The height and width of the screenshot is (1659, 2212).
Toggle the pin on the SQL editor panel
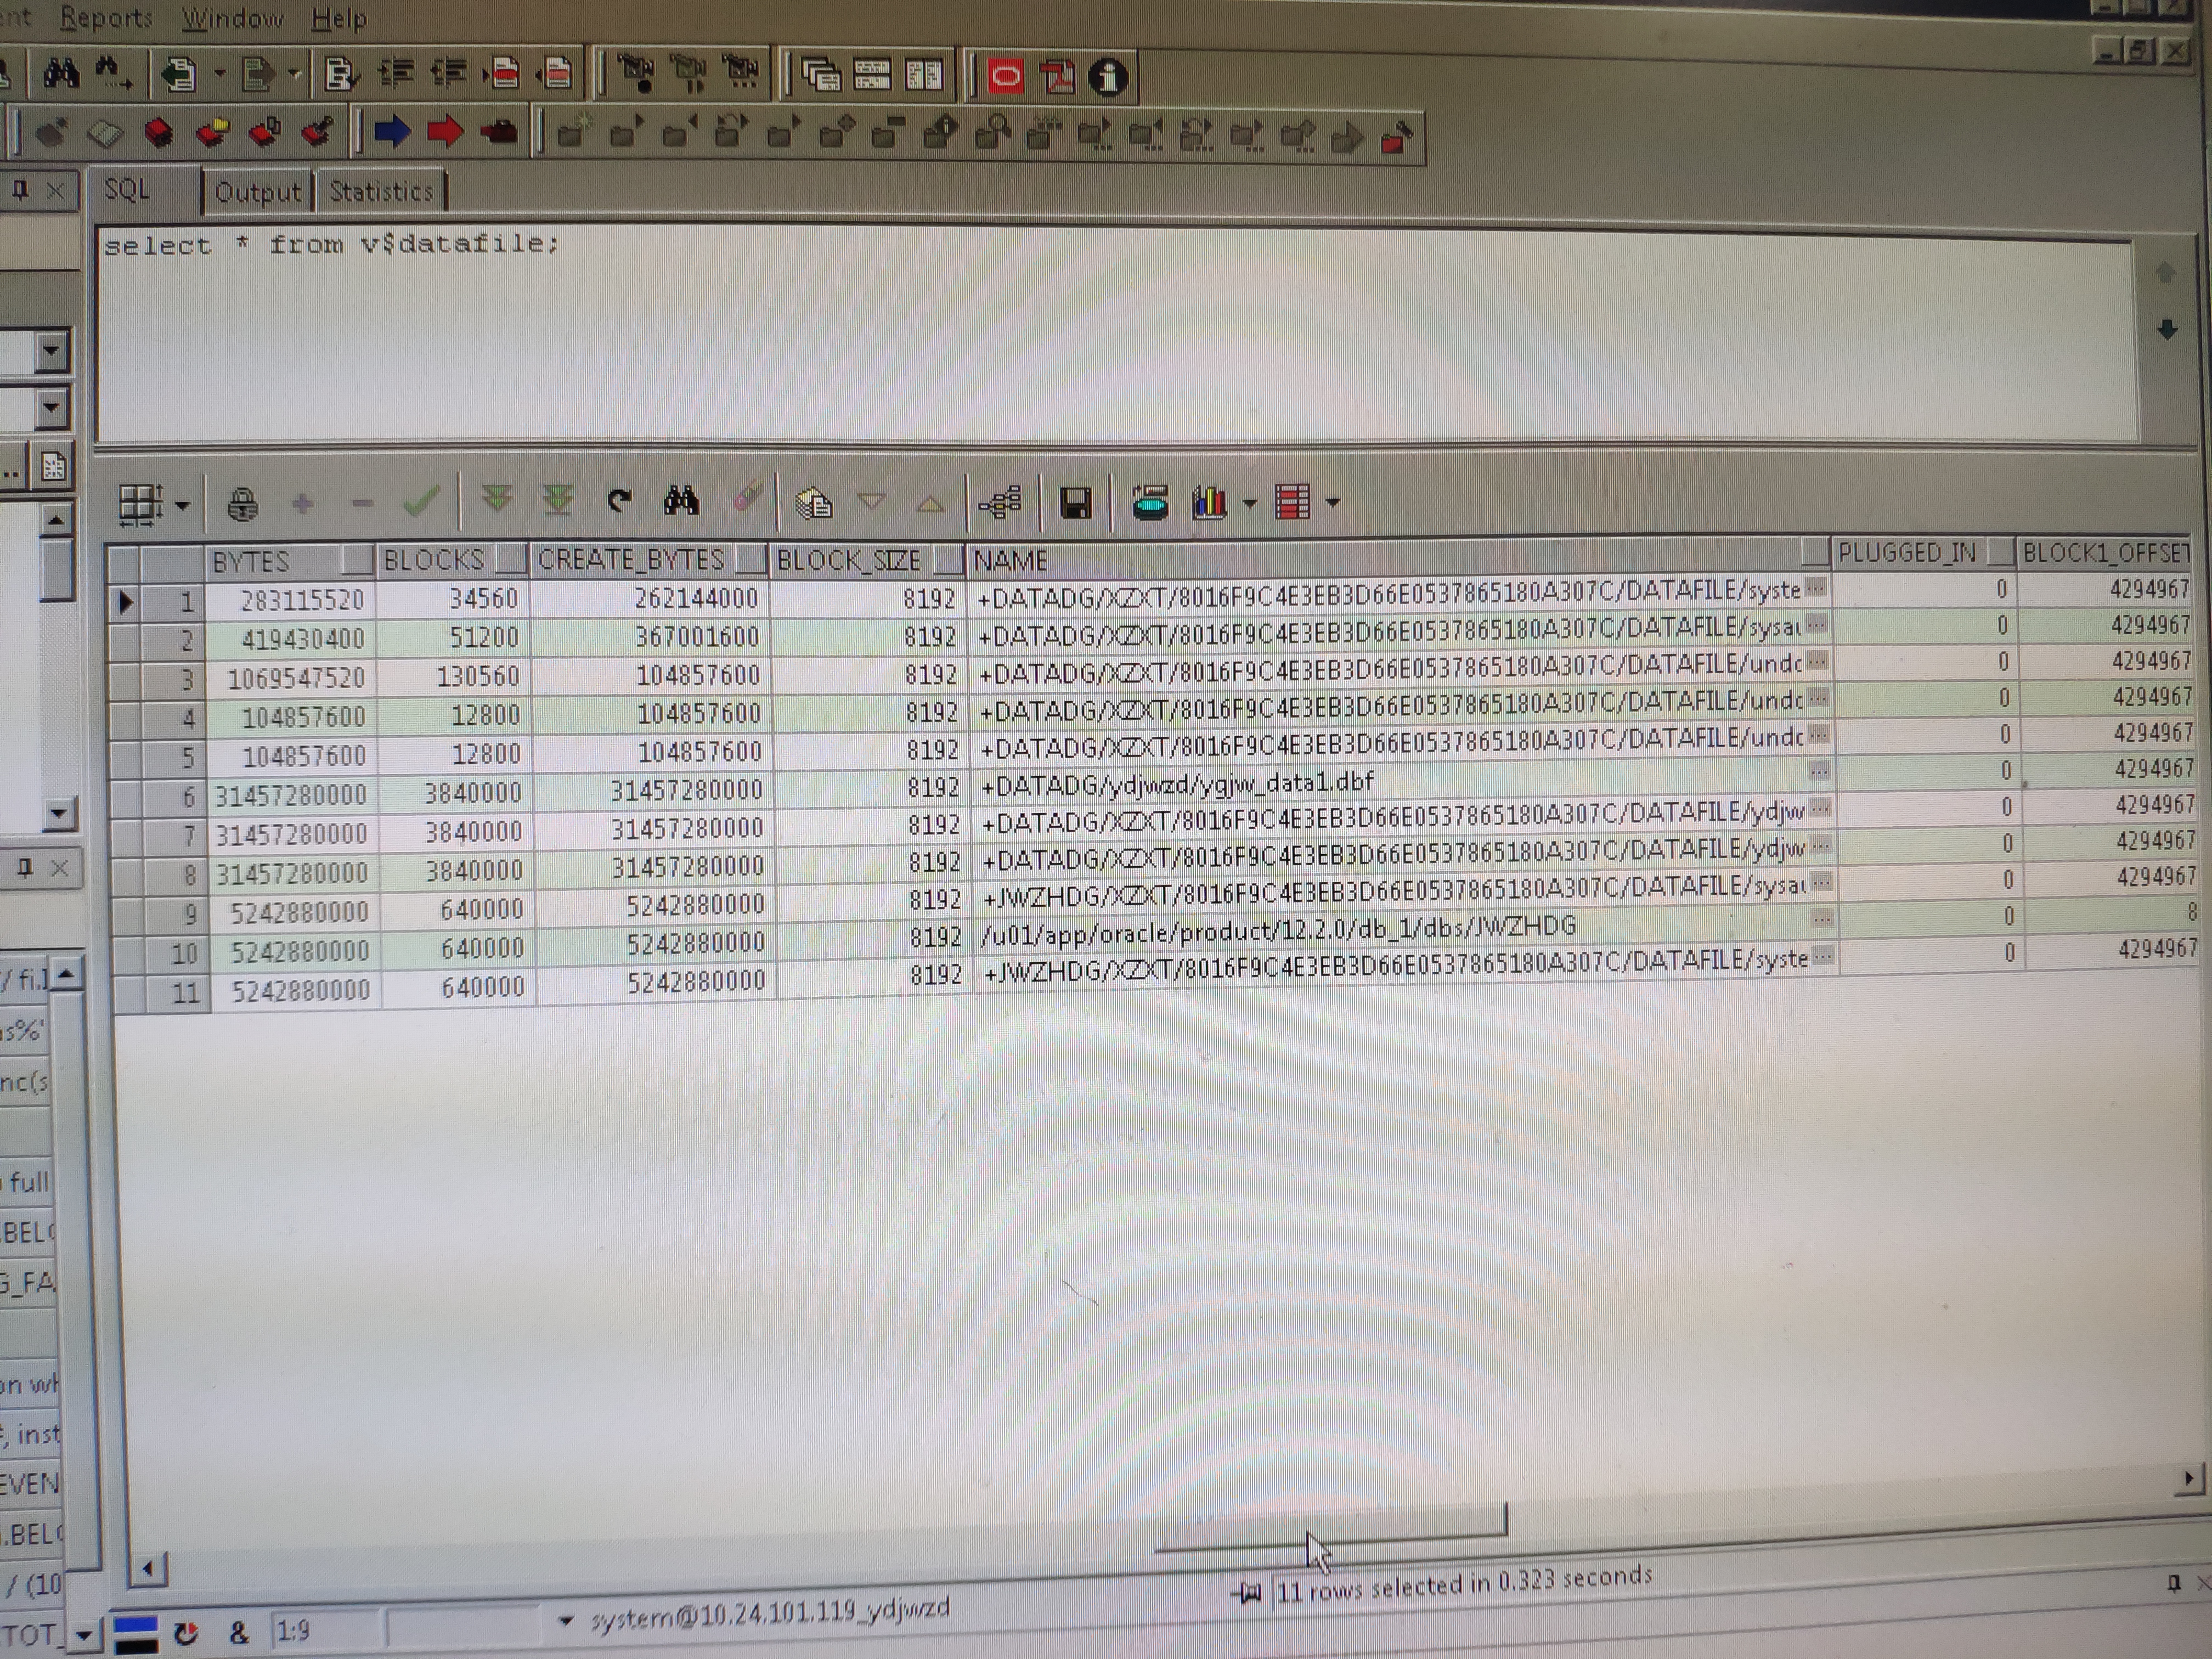[x=20, y=190]
